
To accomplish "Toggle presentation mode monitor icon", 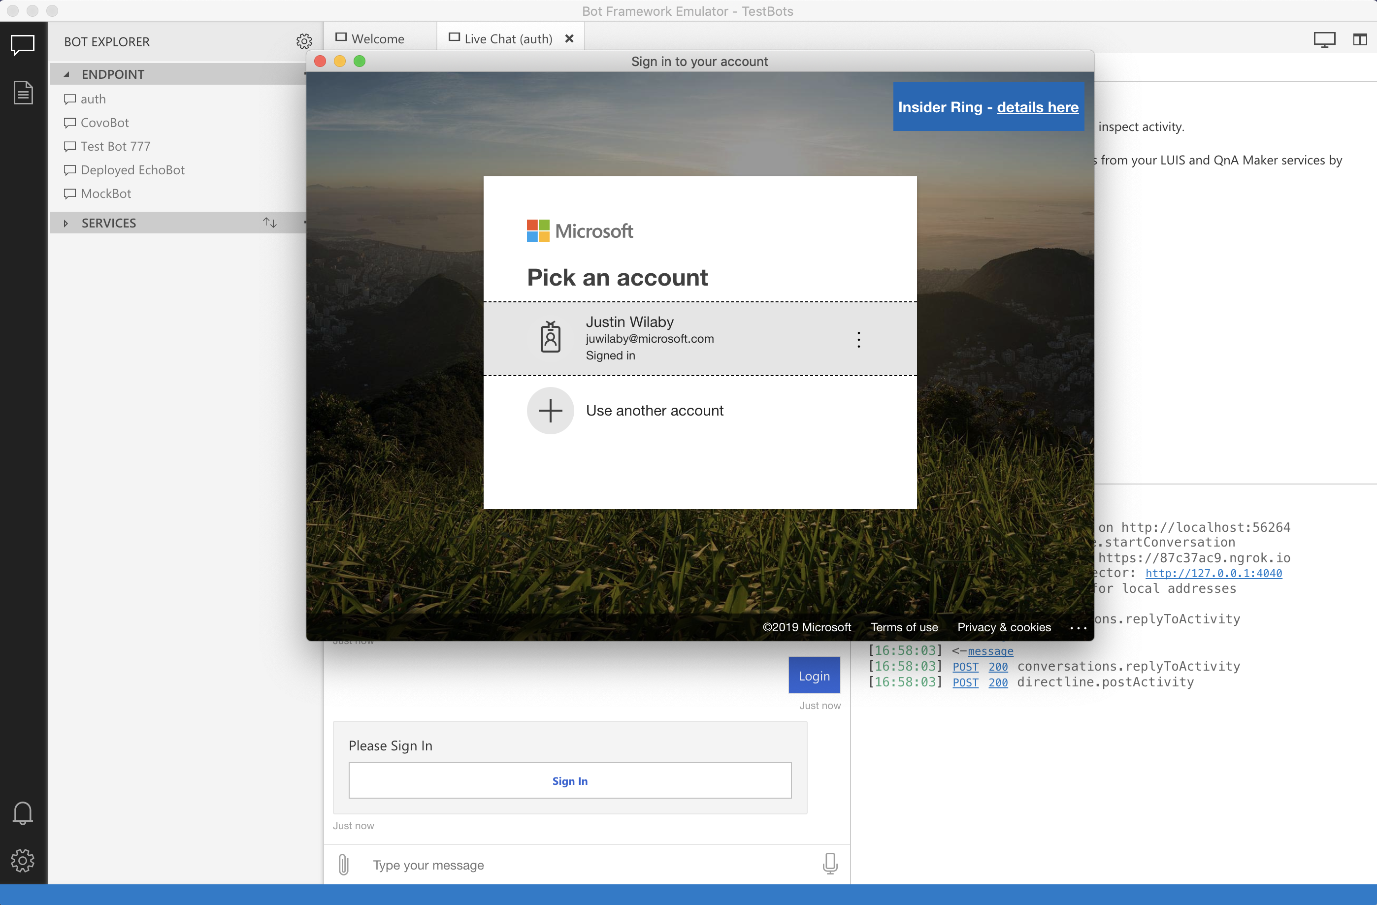I will pyautogui.click(x=1324, y=40).
